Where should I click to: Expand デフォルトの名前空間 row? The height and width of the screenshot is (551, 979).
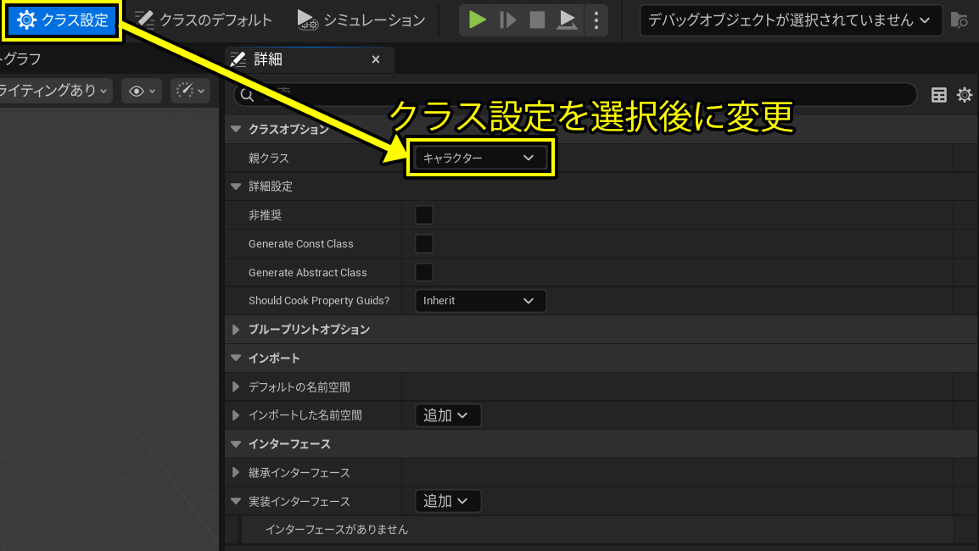236,387
